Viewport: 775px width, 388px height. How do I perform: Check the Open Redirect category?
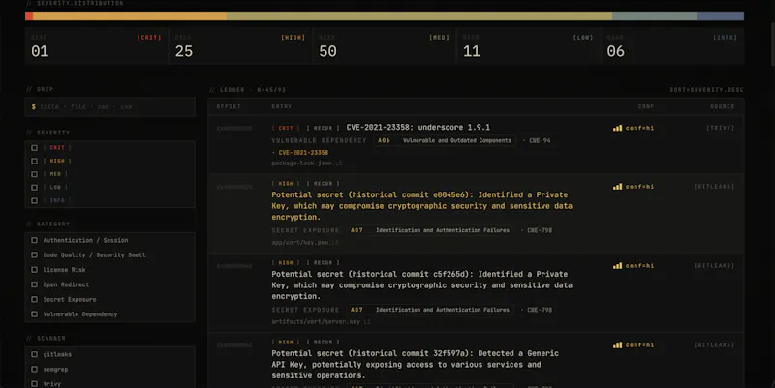[x=34, y=284]
